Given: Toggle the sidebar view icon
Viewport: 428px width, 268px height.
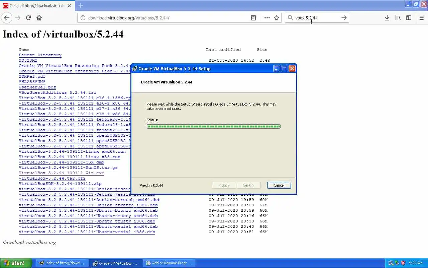Looking at the screenshot, I should point(409,18).
